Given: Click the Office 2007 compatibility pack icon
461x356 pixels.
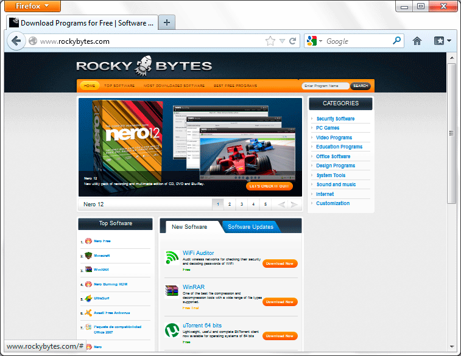Looking at the screenshot, I should (88, 327).
